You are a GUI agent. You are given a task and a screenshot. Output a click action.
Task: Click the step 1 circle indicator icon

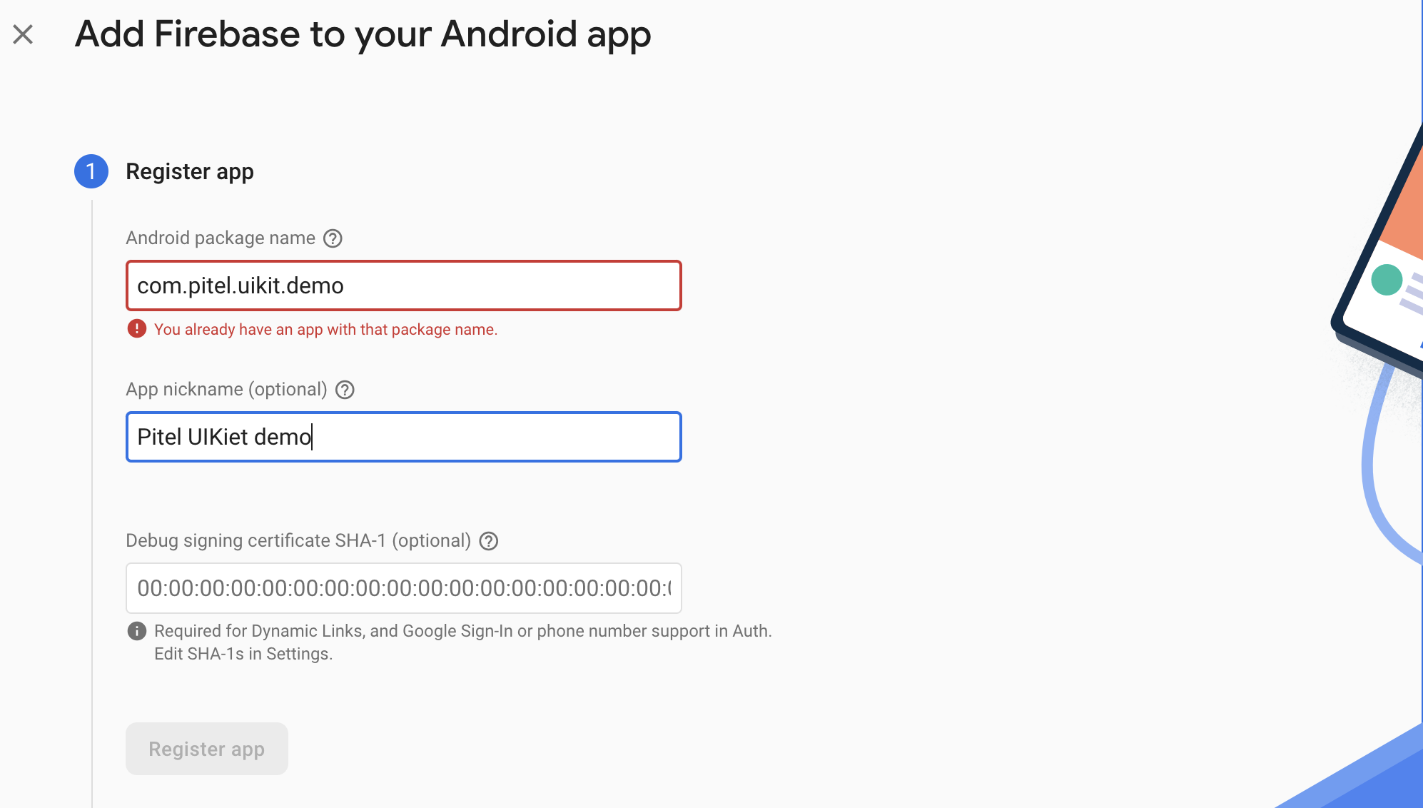pos(90,171)
